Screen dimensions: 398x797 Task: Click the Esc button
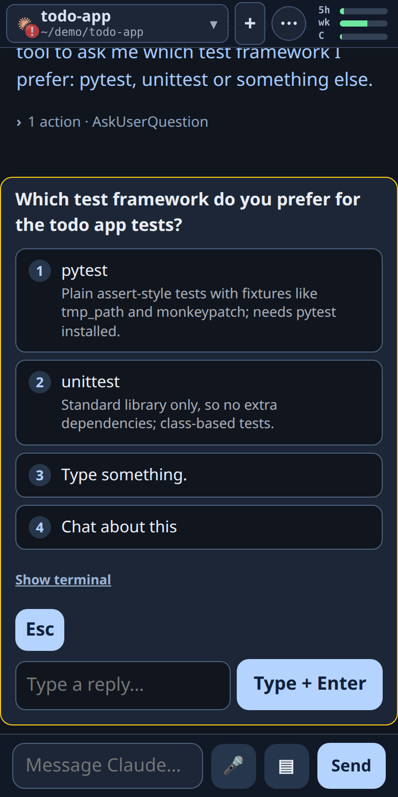[40, 630]
